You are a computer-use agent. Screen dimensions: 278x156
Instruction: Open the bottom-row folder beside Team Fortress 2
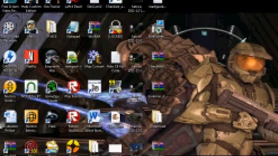[x=93, y=146]
